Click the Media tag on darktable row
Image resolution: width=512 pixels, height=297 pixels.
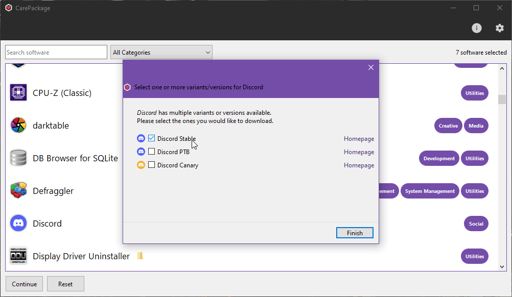[x=476, y=126]
